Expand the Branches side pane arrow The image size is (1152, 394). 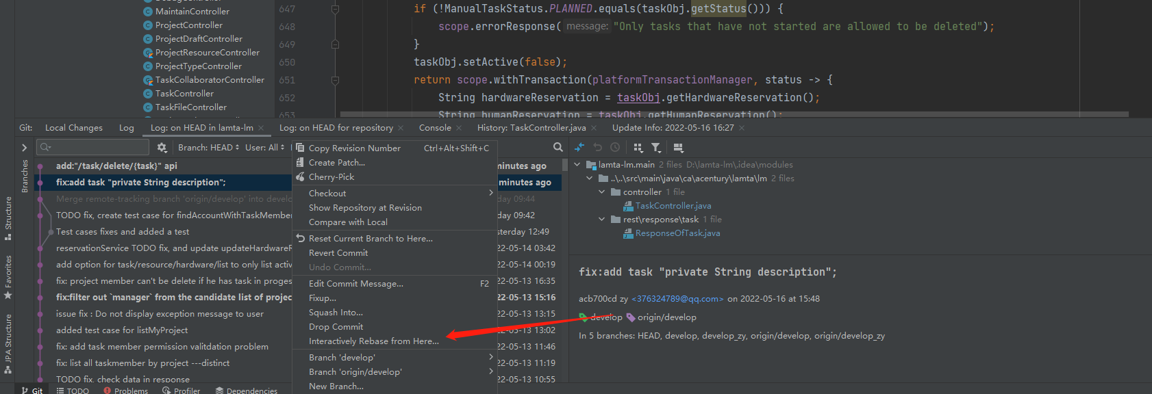(x=24, y=147)
